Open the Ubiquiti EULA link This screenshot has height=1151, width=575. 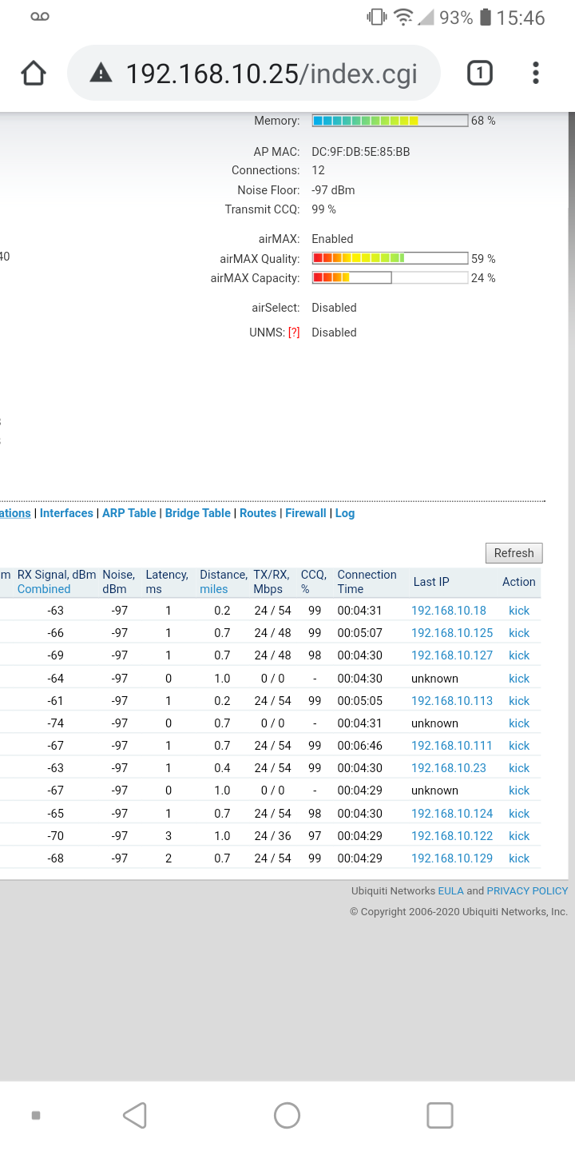coord(450,890)
